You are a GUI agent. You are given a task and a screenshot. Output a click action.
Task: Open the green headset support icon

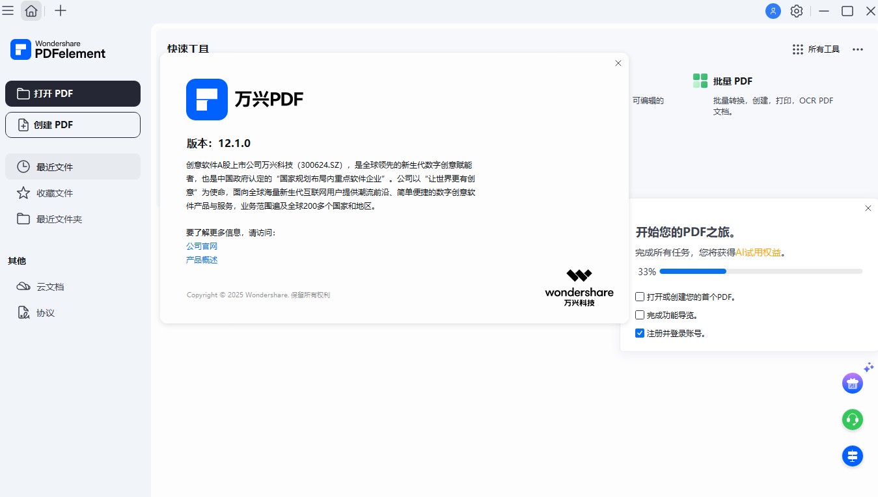pyautogui.click(x=852, y=420)
